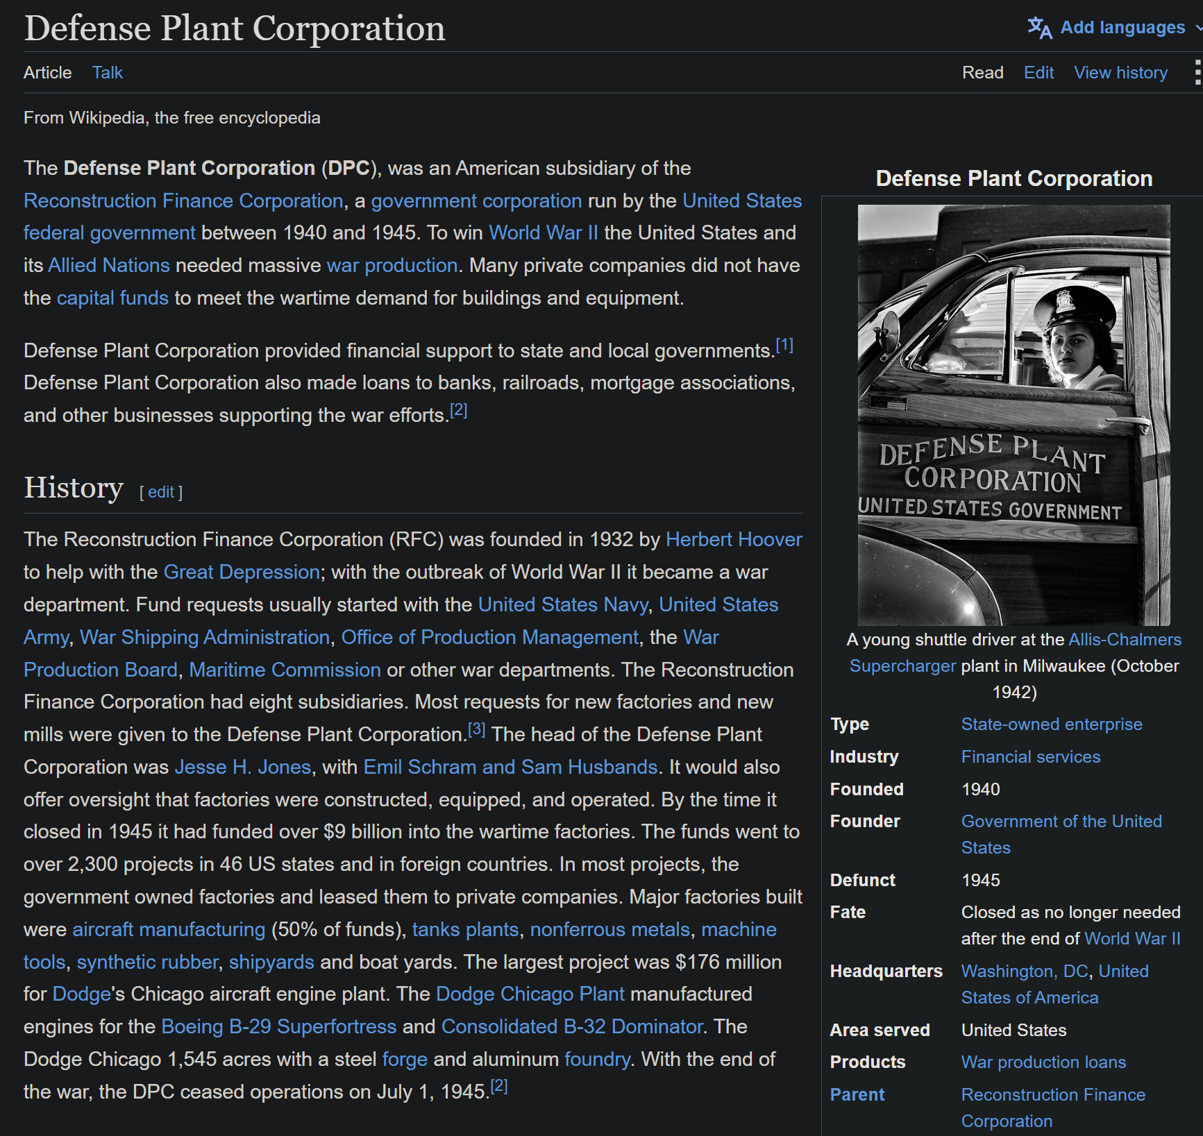The height and width of the screenshot is (1136, 1203).
Task: Open the War Shipping Administration link
Action: click(205, 637)
